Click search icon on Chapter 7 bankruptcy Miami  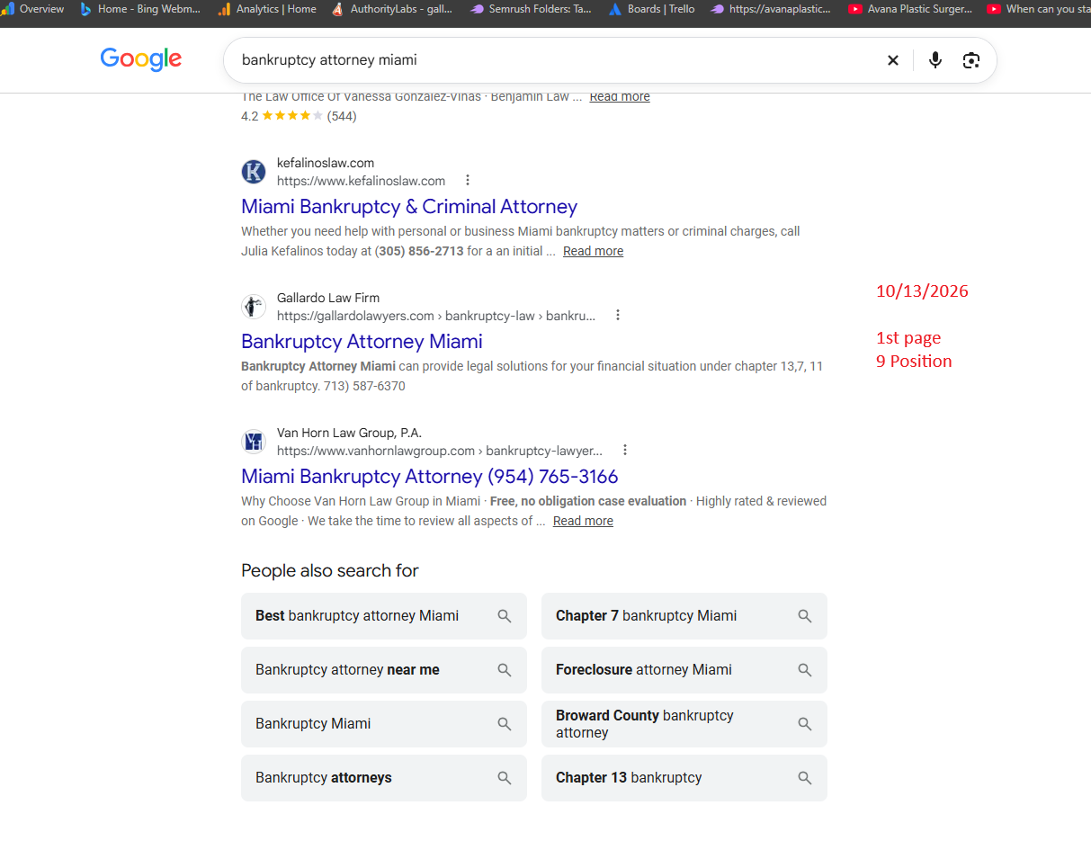[805, 616]
